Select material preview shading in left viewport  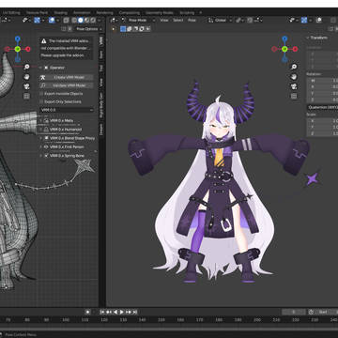[x=86, y=20]
